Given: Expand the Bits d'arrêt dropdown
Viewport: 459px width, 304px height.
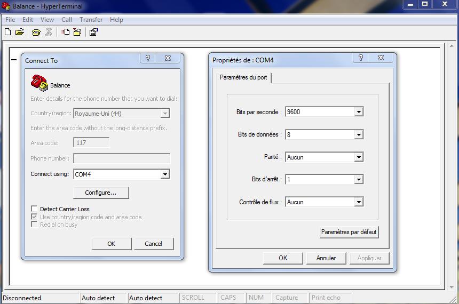Looking at the screenshot, I should (359, 179).
